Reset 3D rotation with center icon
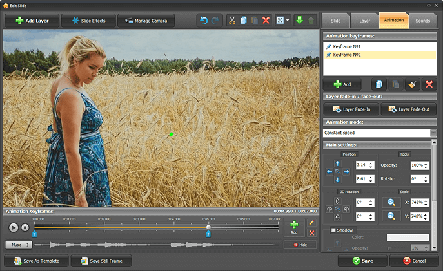Viewport: 443px width, 271px height. pyautogui.click(x=338, y=209)
